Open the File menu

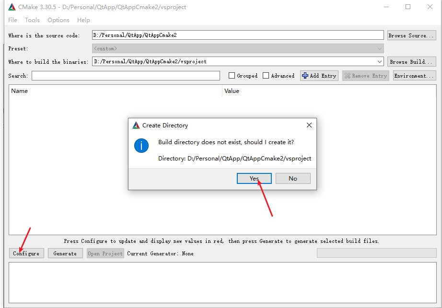tap(13, 20)
